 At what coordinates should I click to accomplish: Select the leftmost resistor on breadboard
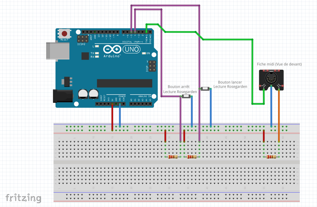pyautogui.click(x=173, y=157)
